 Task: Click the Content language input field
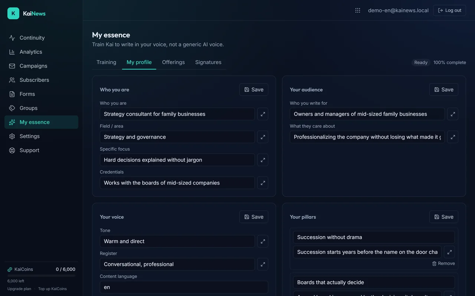(x=184, y=287)
